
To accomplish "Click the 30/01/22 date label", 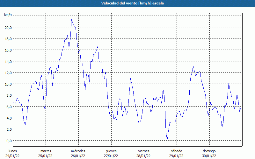I will pyautogui.click(x=209, y=156).
